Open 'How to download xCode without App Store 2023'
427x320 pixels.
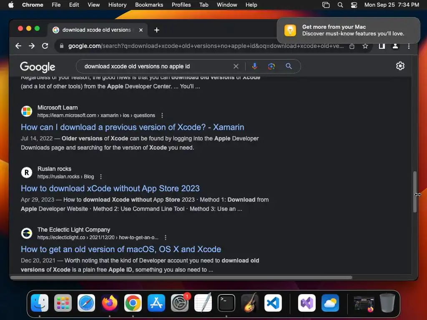click(110, 188)
